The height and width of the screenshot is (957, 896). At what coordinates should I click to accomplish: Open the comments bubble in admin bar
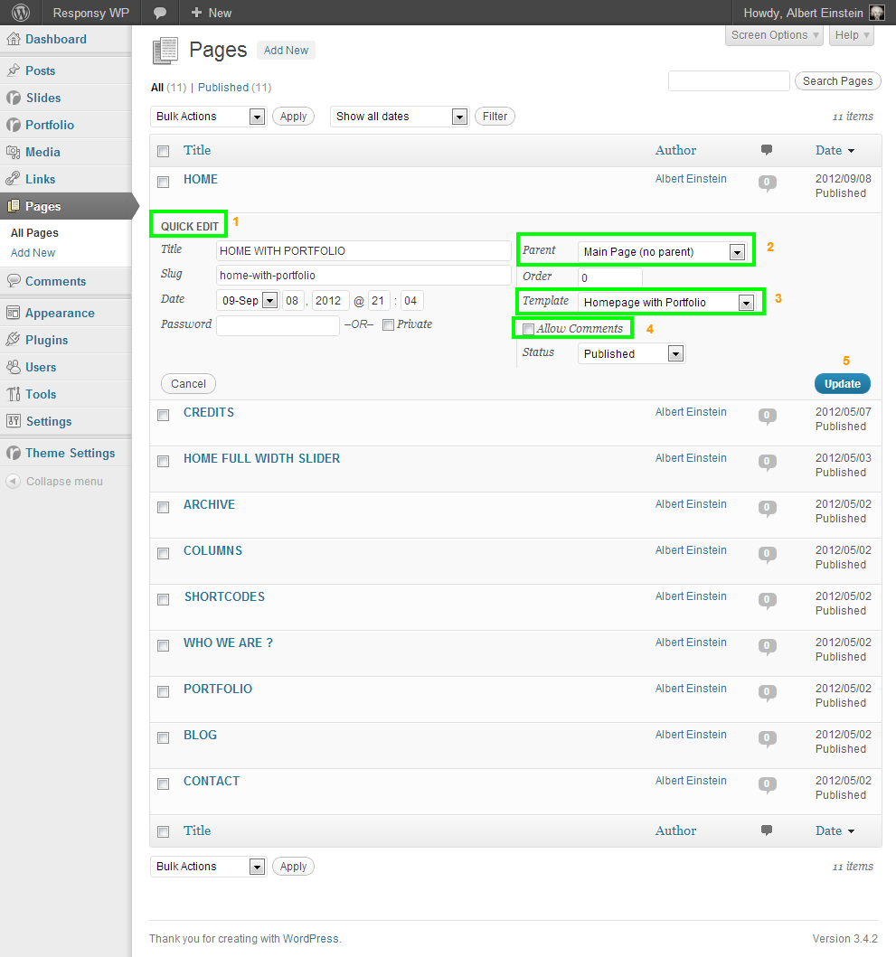(160, 13)
